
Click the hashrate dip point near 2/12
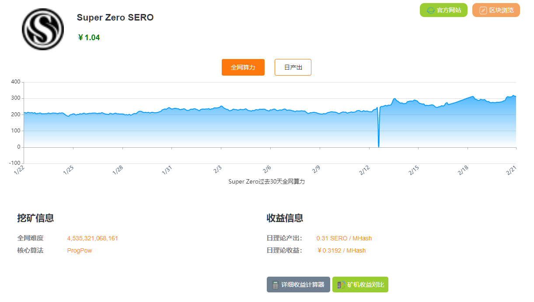pos(378,146)
